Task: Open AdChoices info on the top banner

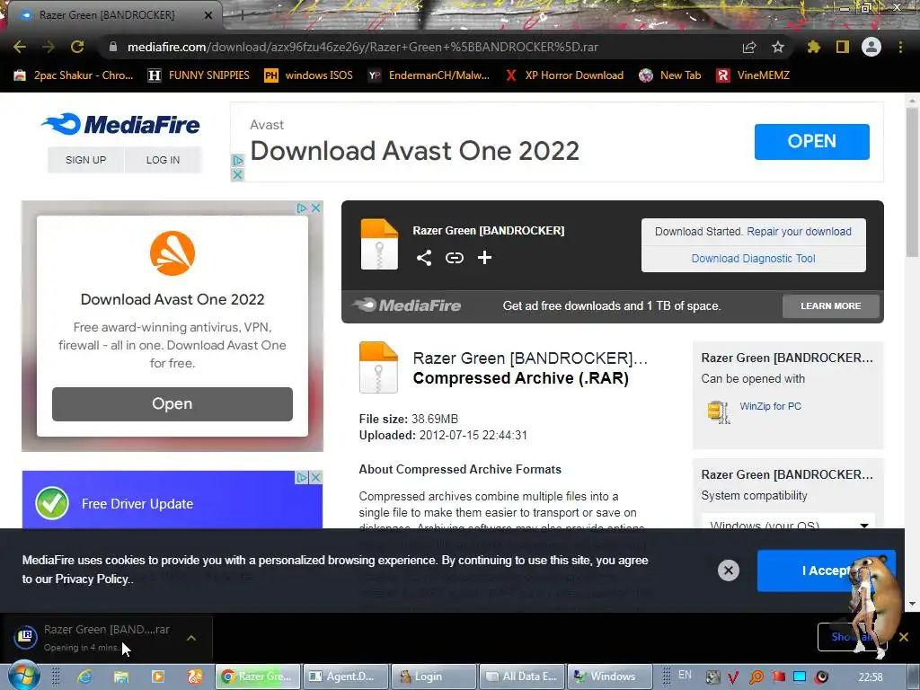Action: pos(237,160)
